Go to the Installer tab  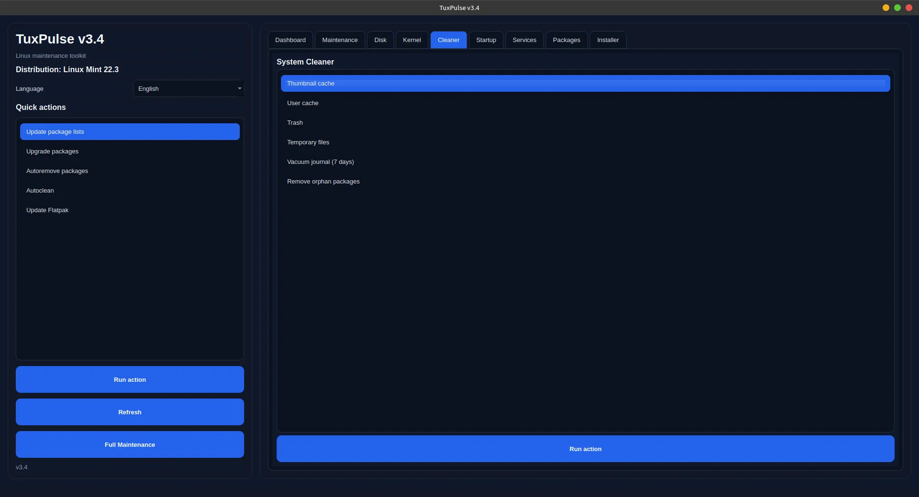[607, 40]
